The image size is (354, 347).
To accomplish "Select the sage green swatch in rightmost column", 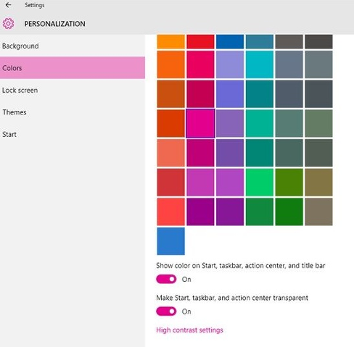I will point(318,123).
